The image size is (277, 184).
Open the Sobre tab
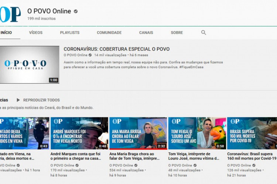[177, 33]
